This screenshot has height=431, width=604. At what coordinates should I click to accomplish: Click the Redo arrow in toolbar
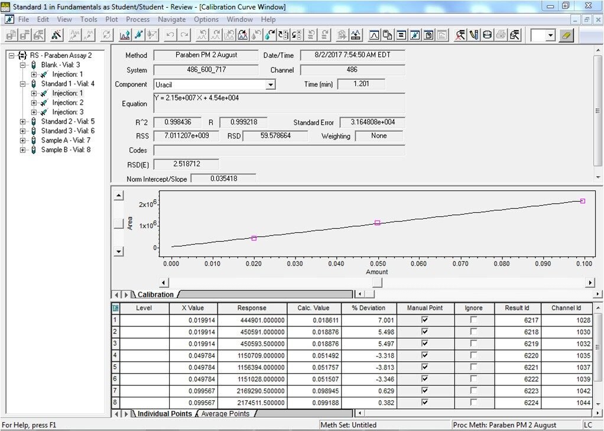point(184,35)
